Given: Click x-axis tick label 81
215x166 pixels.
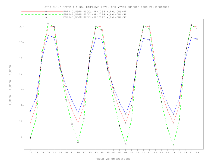Looking at the screenshot, I should point(191,152).
